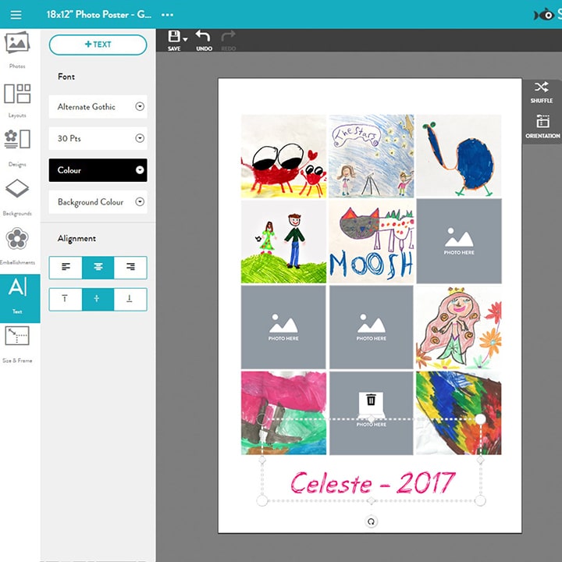Image resolution: width=562 pixels, height=562 pixels.
Task: Click the UNDO toolbar label
Action: pos(204,48)
